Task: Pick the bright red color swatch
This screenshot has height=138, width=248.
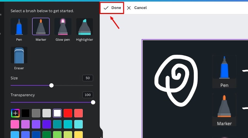Action: tap(68, 113)
